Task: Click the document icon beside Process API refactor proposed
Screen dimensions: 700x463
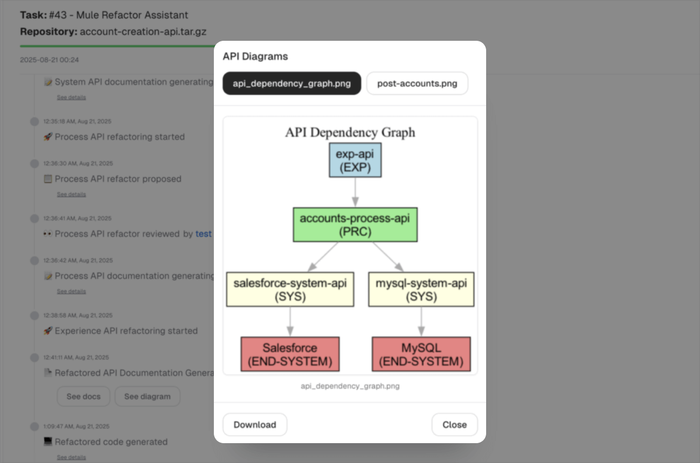Action: (48, 179)
